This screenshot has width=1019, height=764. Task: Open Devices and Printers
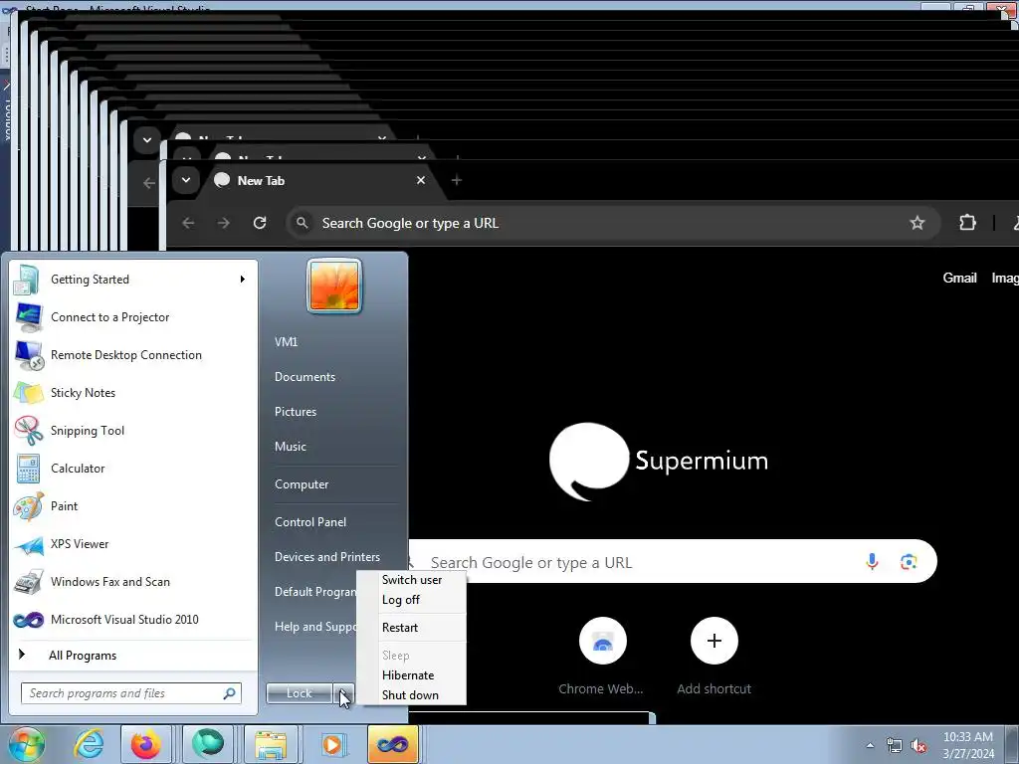[326, 557]
